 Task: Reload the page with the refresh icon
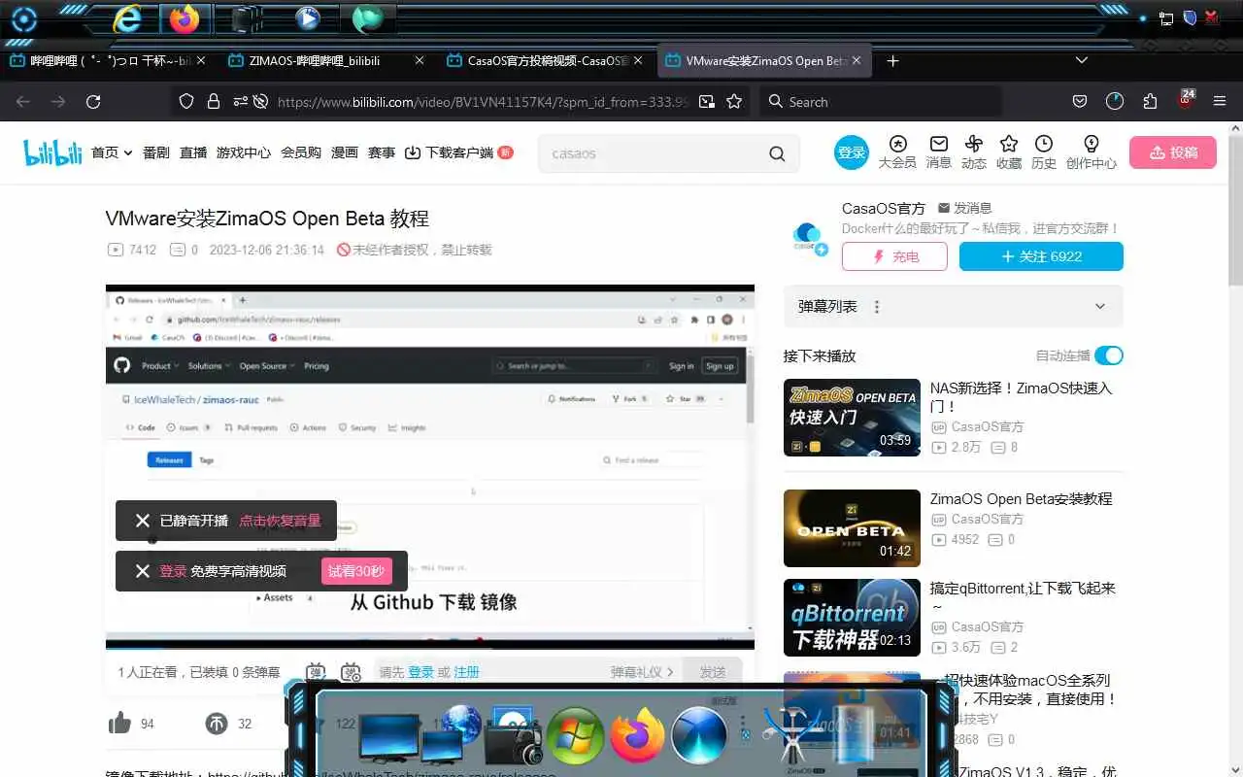point(93,102)
